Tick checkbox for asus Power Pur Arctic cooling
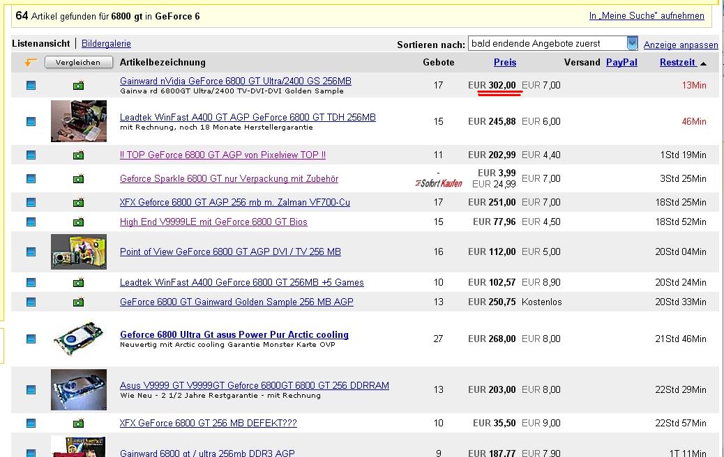724x457 pixels. point(31,339)
